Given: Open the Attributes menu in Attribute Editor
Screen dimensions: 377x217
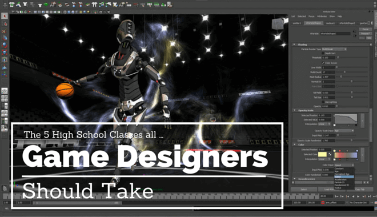Looking at the screenshot, I should click(x=322, y=17).
